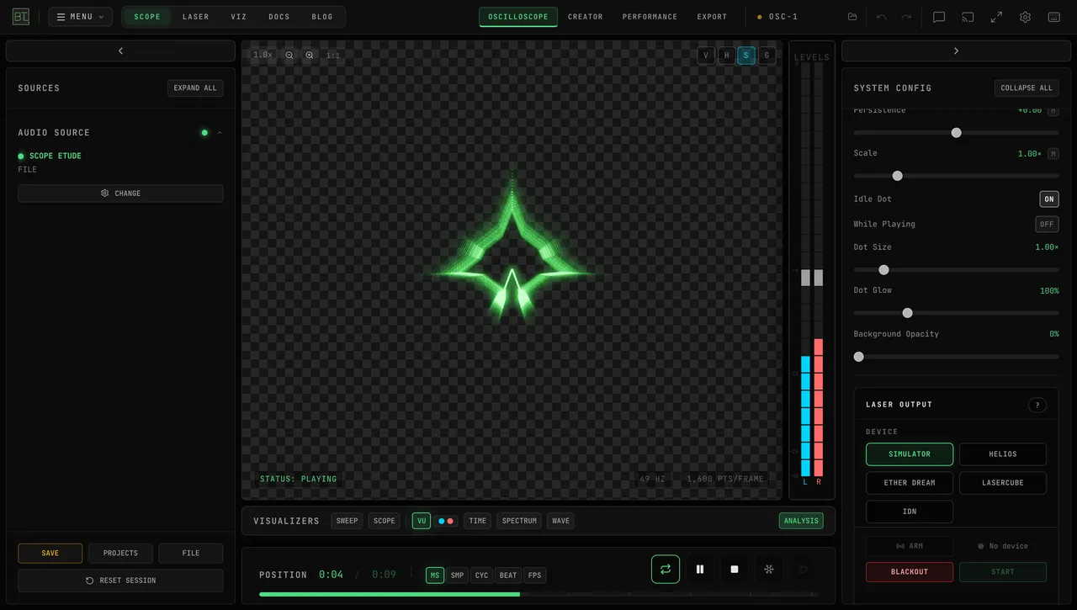Click the laser output help question icon
The width and height of the screenshot is (1077, 610).
click(x=1037, y=405)
